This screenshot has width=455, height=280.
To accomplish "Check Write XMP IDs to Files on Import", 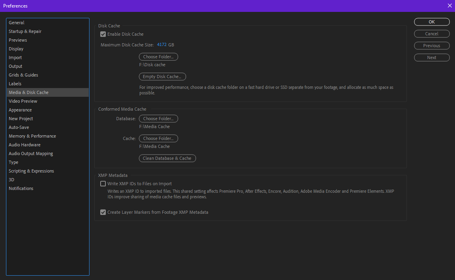I will click(103, 184).
